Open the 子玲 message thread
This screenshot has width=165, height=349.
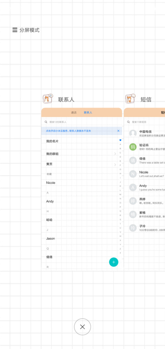145,228
